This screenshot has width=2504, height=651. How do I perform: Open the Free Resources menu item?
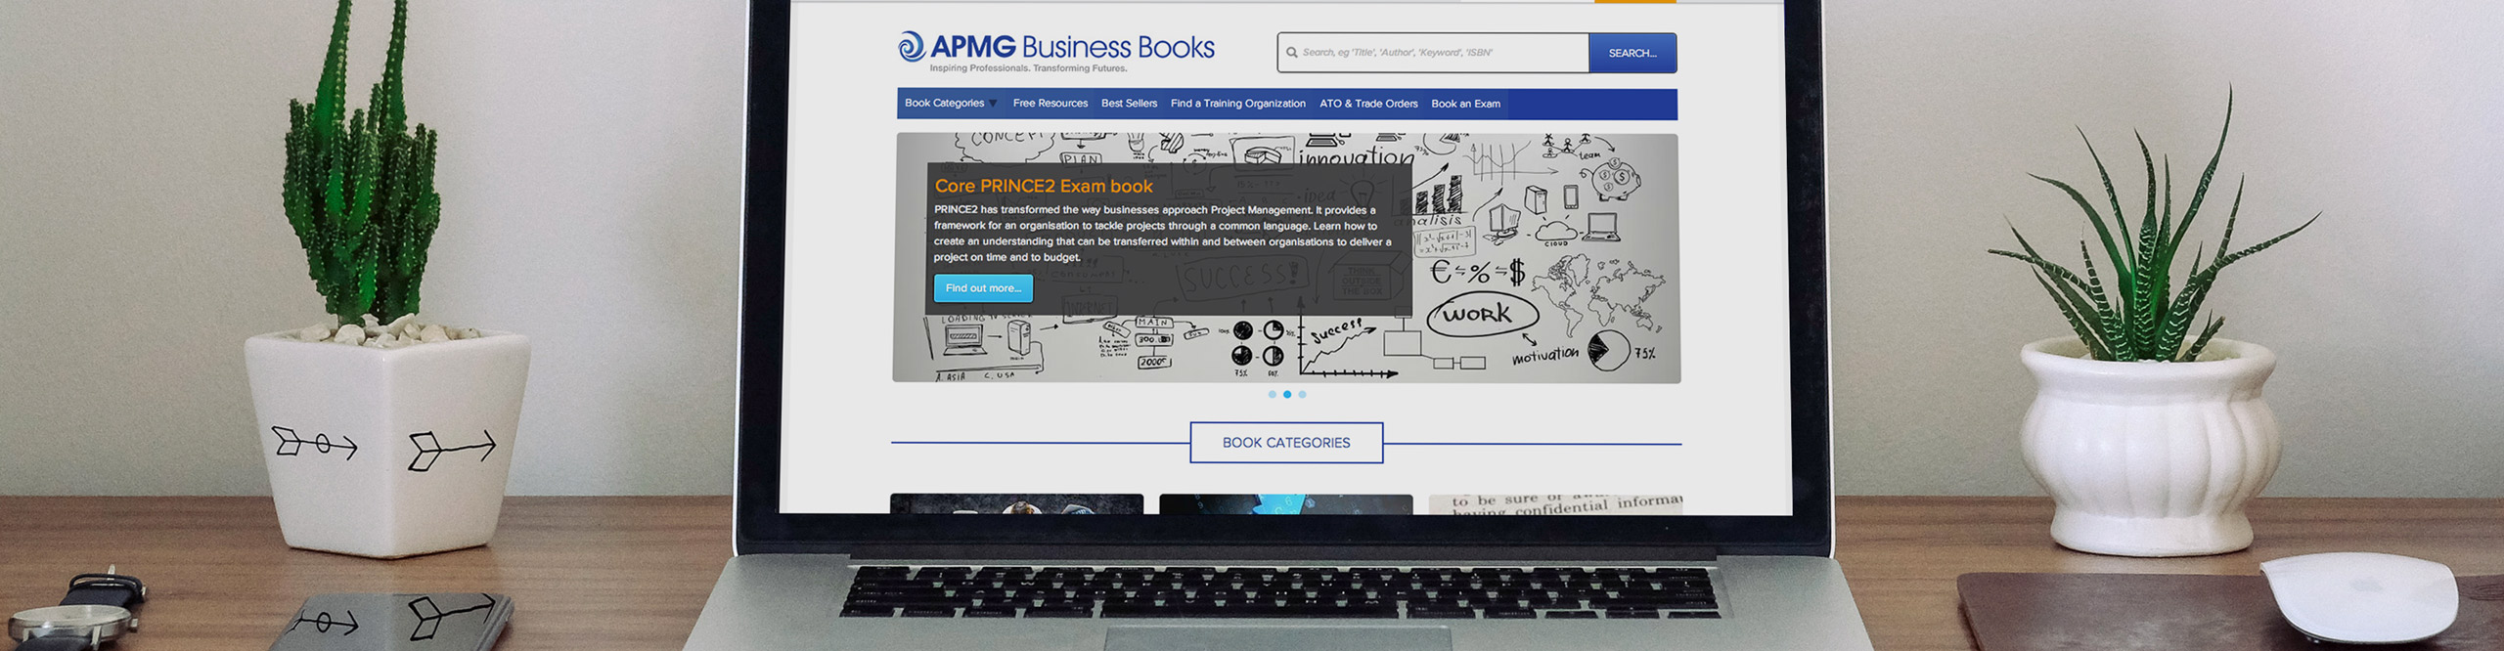coord(1051,104)
